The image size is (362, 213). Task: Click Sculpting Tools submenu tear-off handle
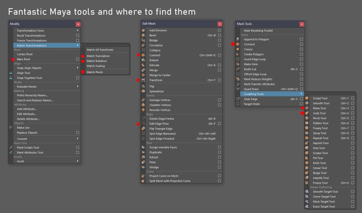click(330, 93)
